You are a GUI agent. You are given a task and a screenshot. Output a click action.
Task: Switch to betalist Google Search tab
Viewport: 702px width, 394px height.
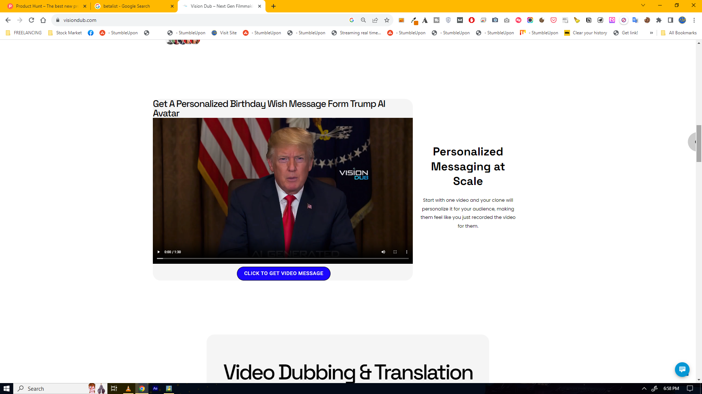click(x=127, y=6)
